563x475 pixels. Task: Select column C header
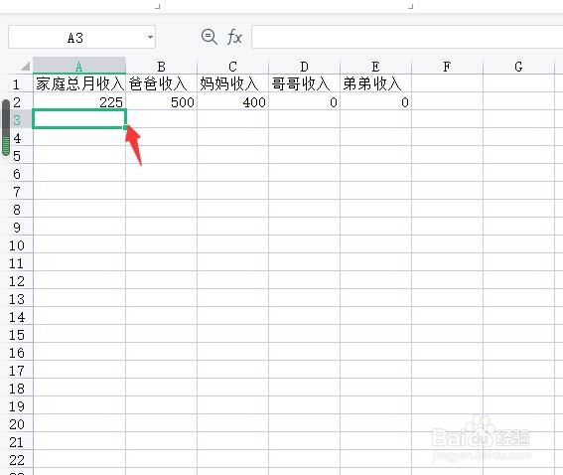click(232, 66)
